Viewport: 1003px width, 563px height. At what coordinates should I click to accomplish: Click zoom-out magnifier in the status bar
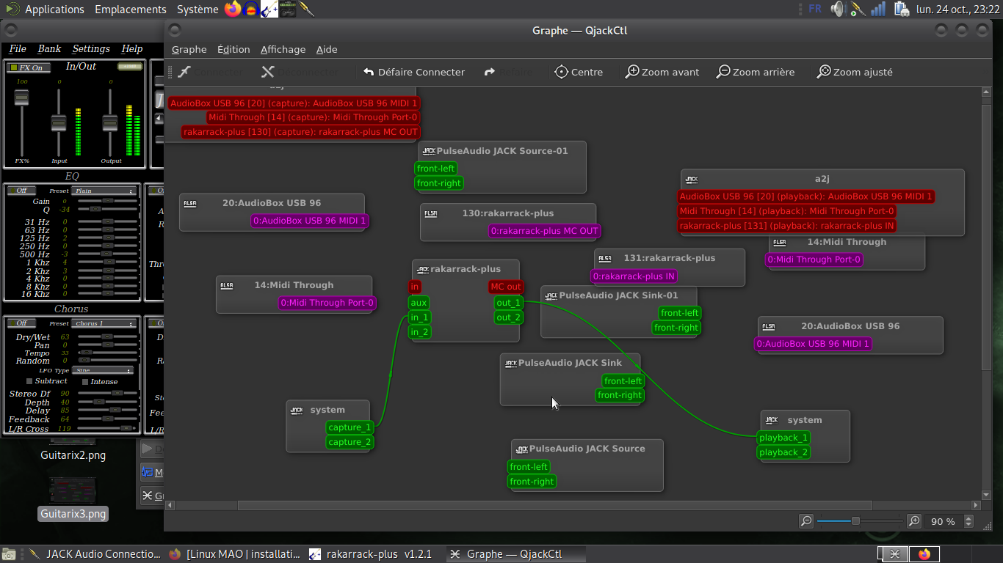point(806,521)
